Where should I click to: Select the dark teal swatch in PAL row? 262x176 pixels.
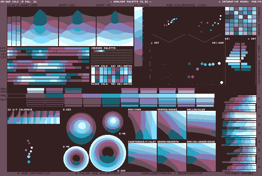point(54,96)
